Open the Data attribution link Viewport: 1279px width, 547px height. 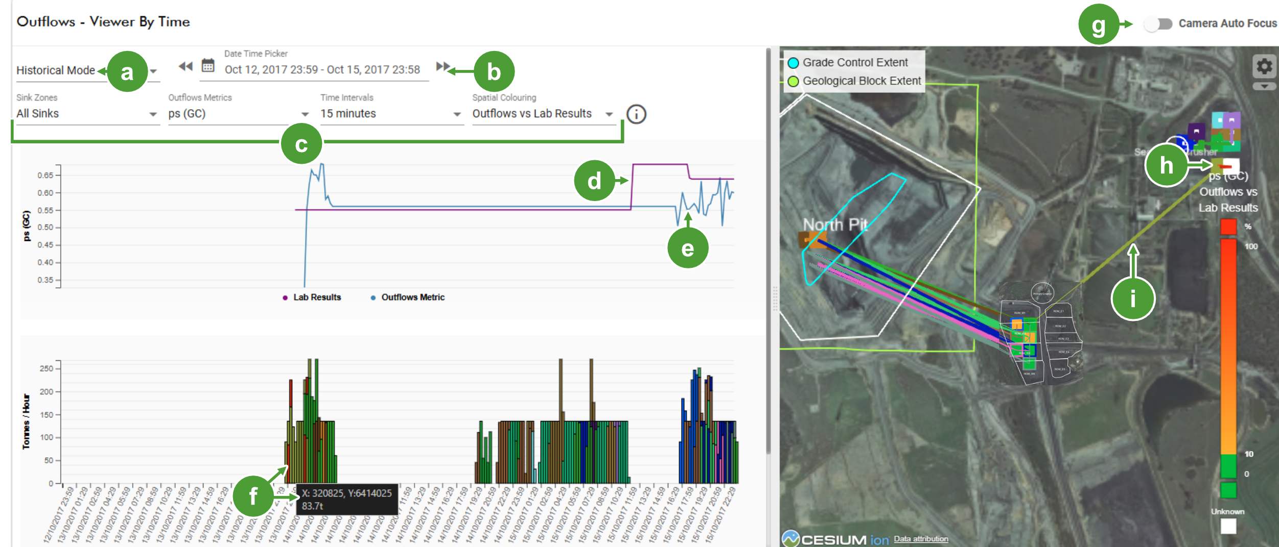pos(921,539)
